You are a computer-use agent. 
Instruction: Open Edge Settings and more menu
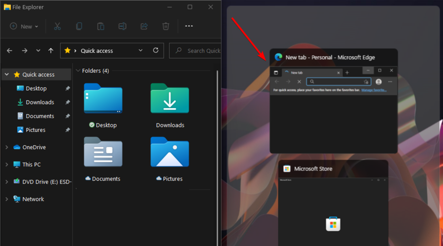point(390,82)
